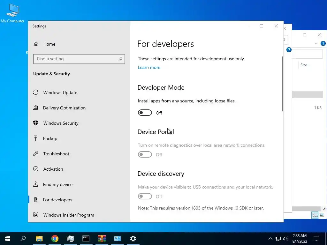This screenshot has width=327, height=245.
Task: Click the Update & Security header
Action: click(51, 74)
